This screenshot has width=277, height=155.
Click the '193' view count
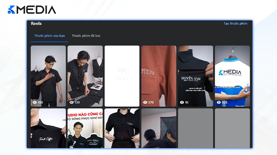click(x=40, y=102)
